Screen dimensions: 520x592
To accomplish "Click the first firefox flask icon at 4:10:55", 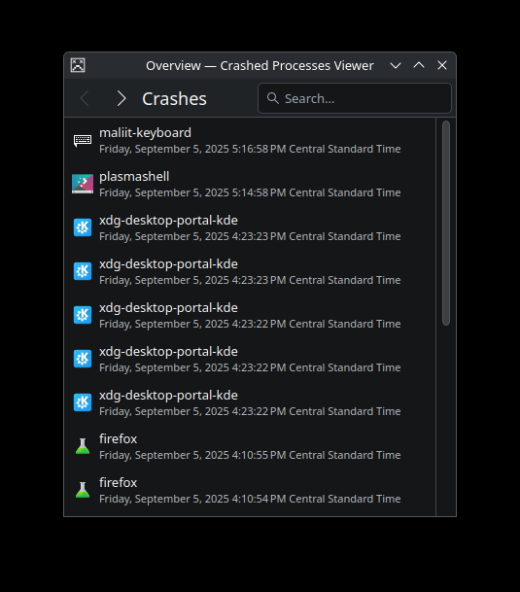I will [83, 446].
